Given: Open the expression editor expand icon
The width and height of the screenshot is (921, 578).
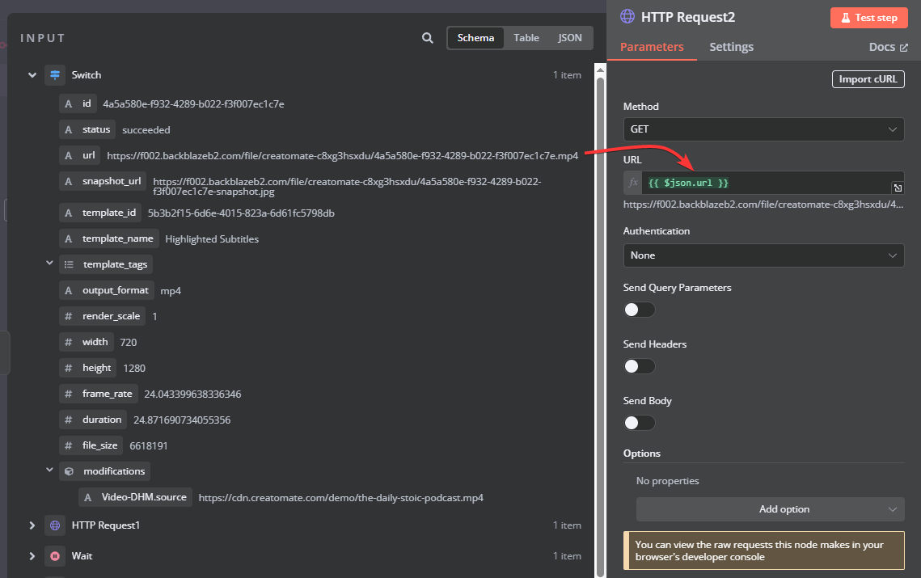Looking at the screenshot, I should click(x=898, y=188).
